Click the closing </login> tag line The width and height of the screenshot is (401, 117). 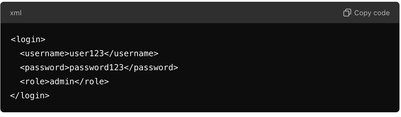click(30, 95)
